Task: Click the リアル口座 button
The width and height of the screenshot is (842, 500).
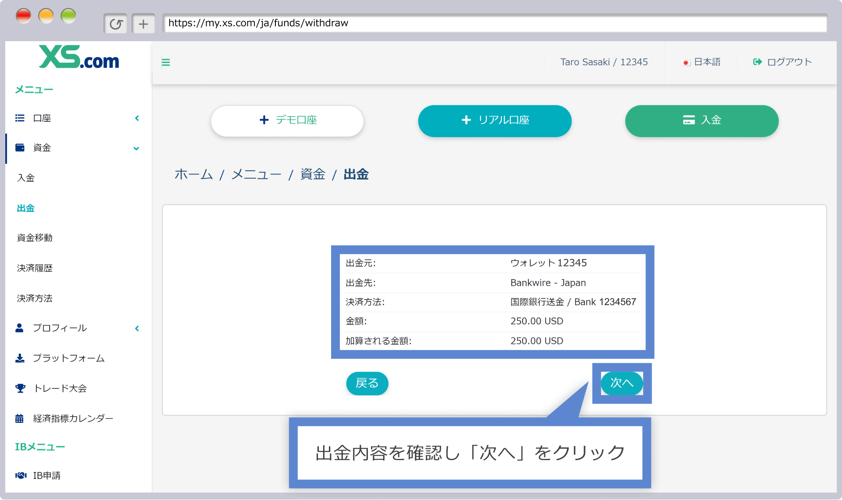Action: point(495,121)
